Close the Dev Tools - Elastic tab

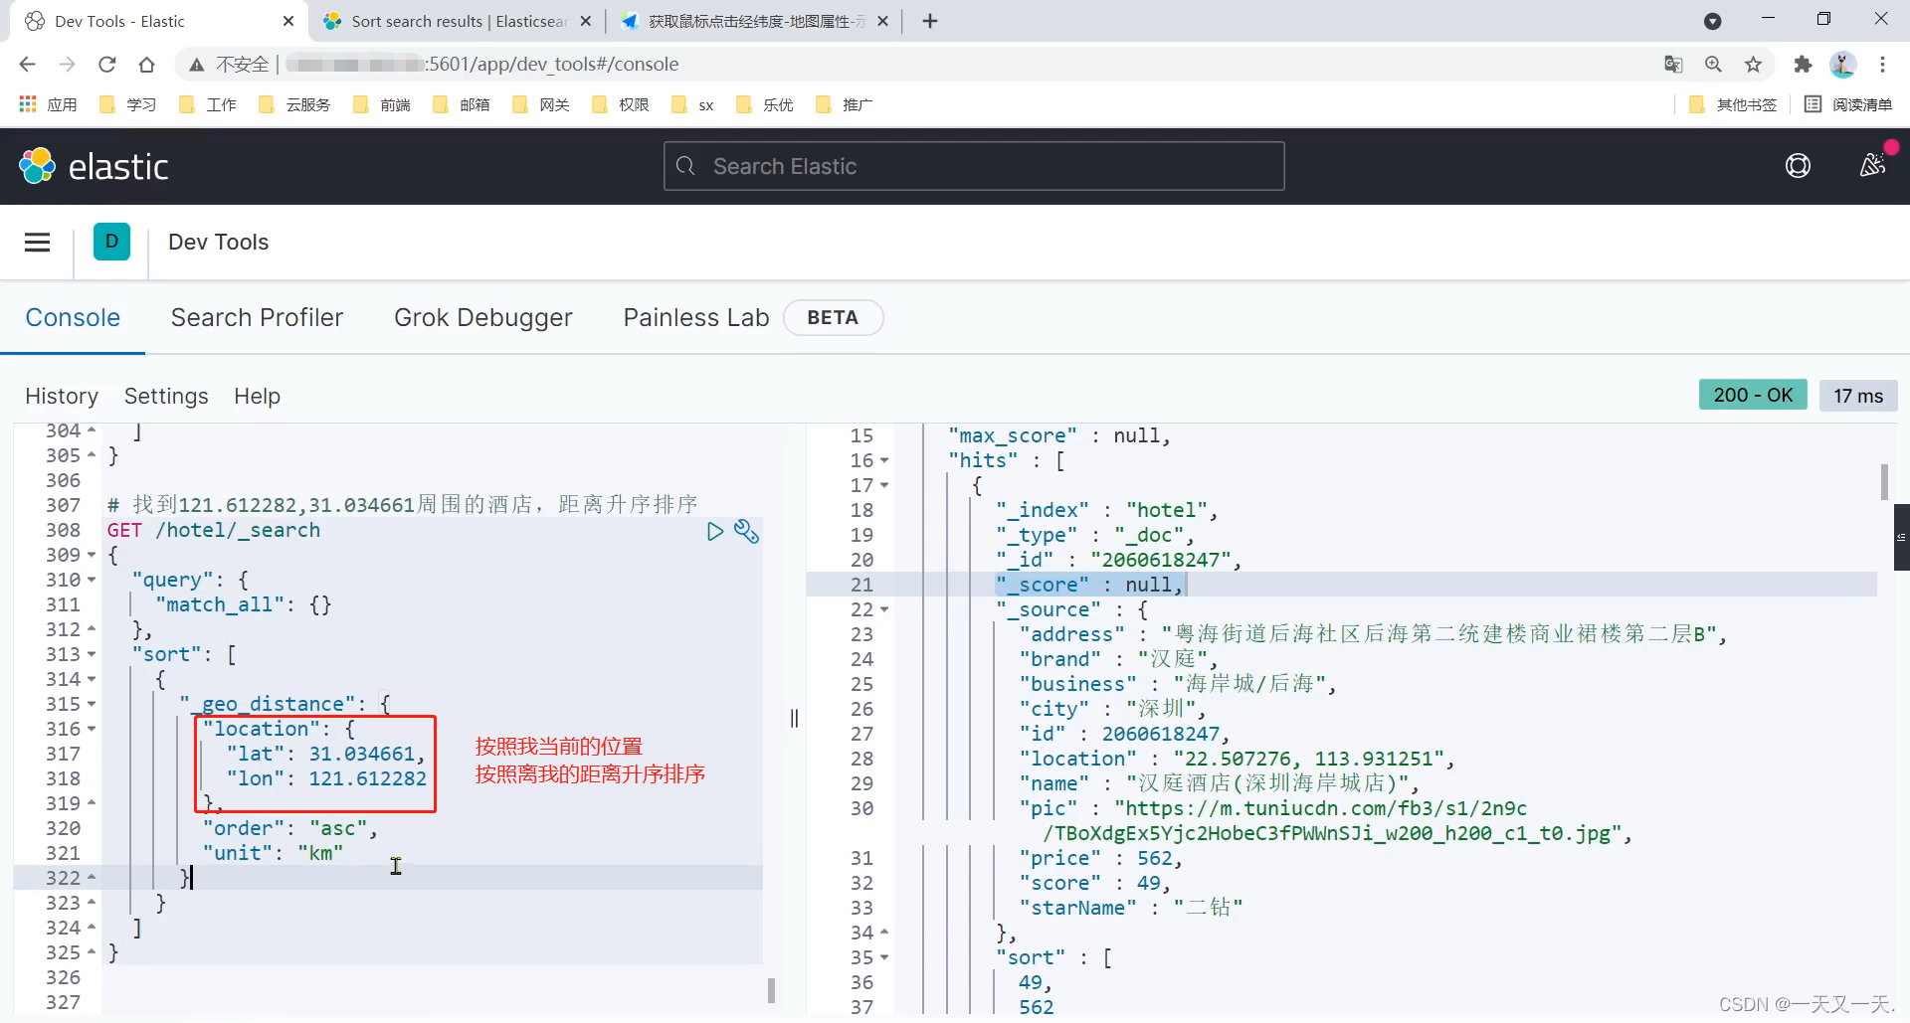pyautogui.click(x=288, y=21)
